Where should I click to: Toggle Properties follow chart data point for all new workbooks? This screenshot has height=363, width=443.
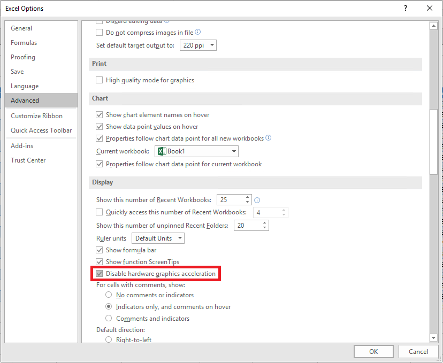click(99, 138)
